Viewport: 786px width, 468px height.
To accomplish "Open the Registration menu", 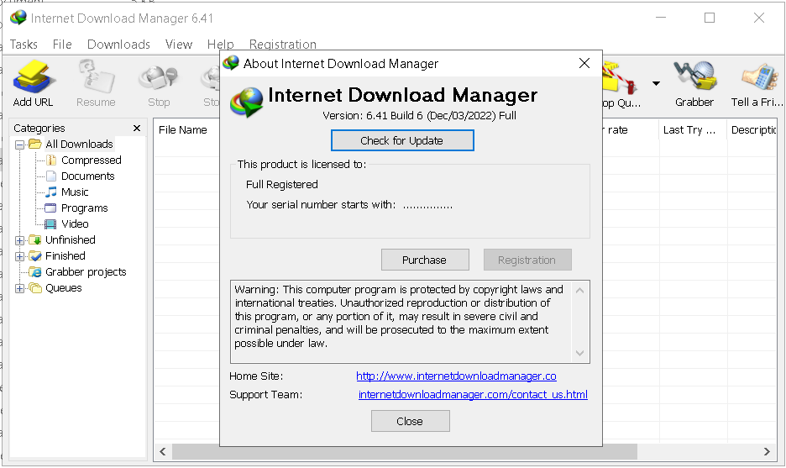I will [283, 45].
